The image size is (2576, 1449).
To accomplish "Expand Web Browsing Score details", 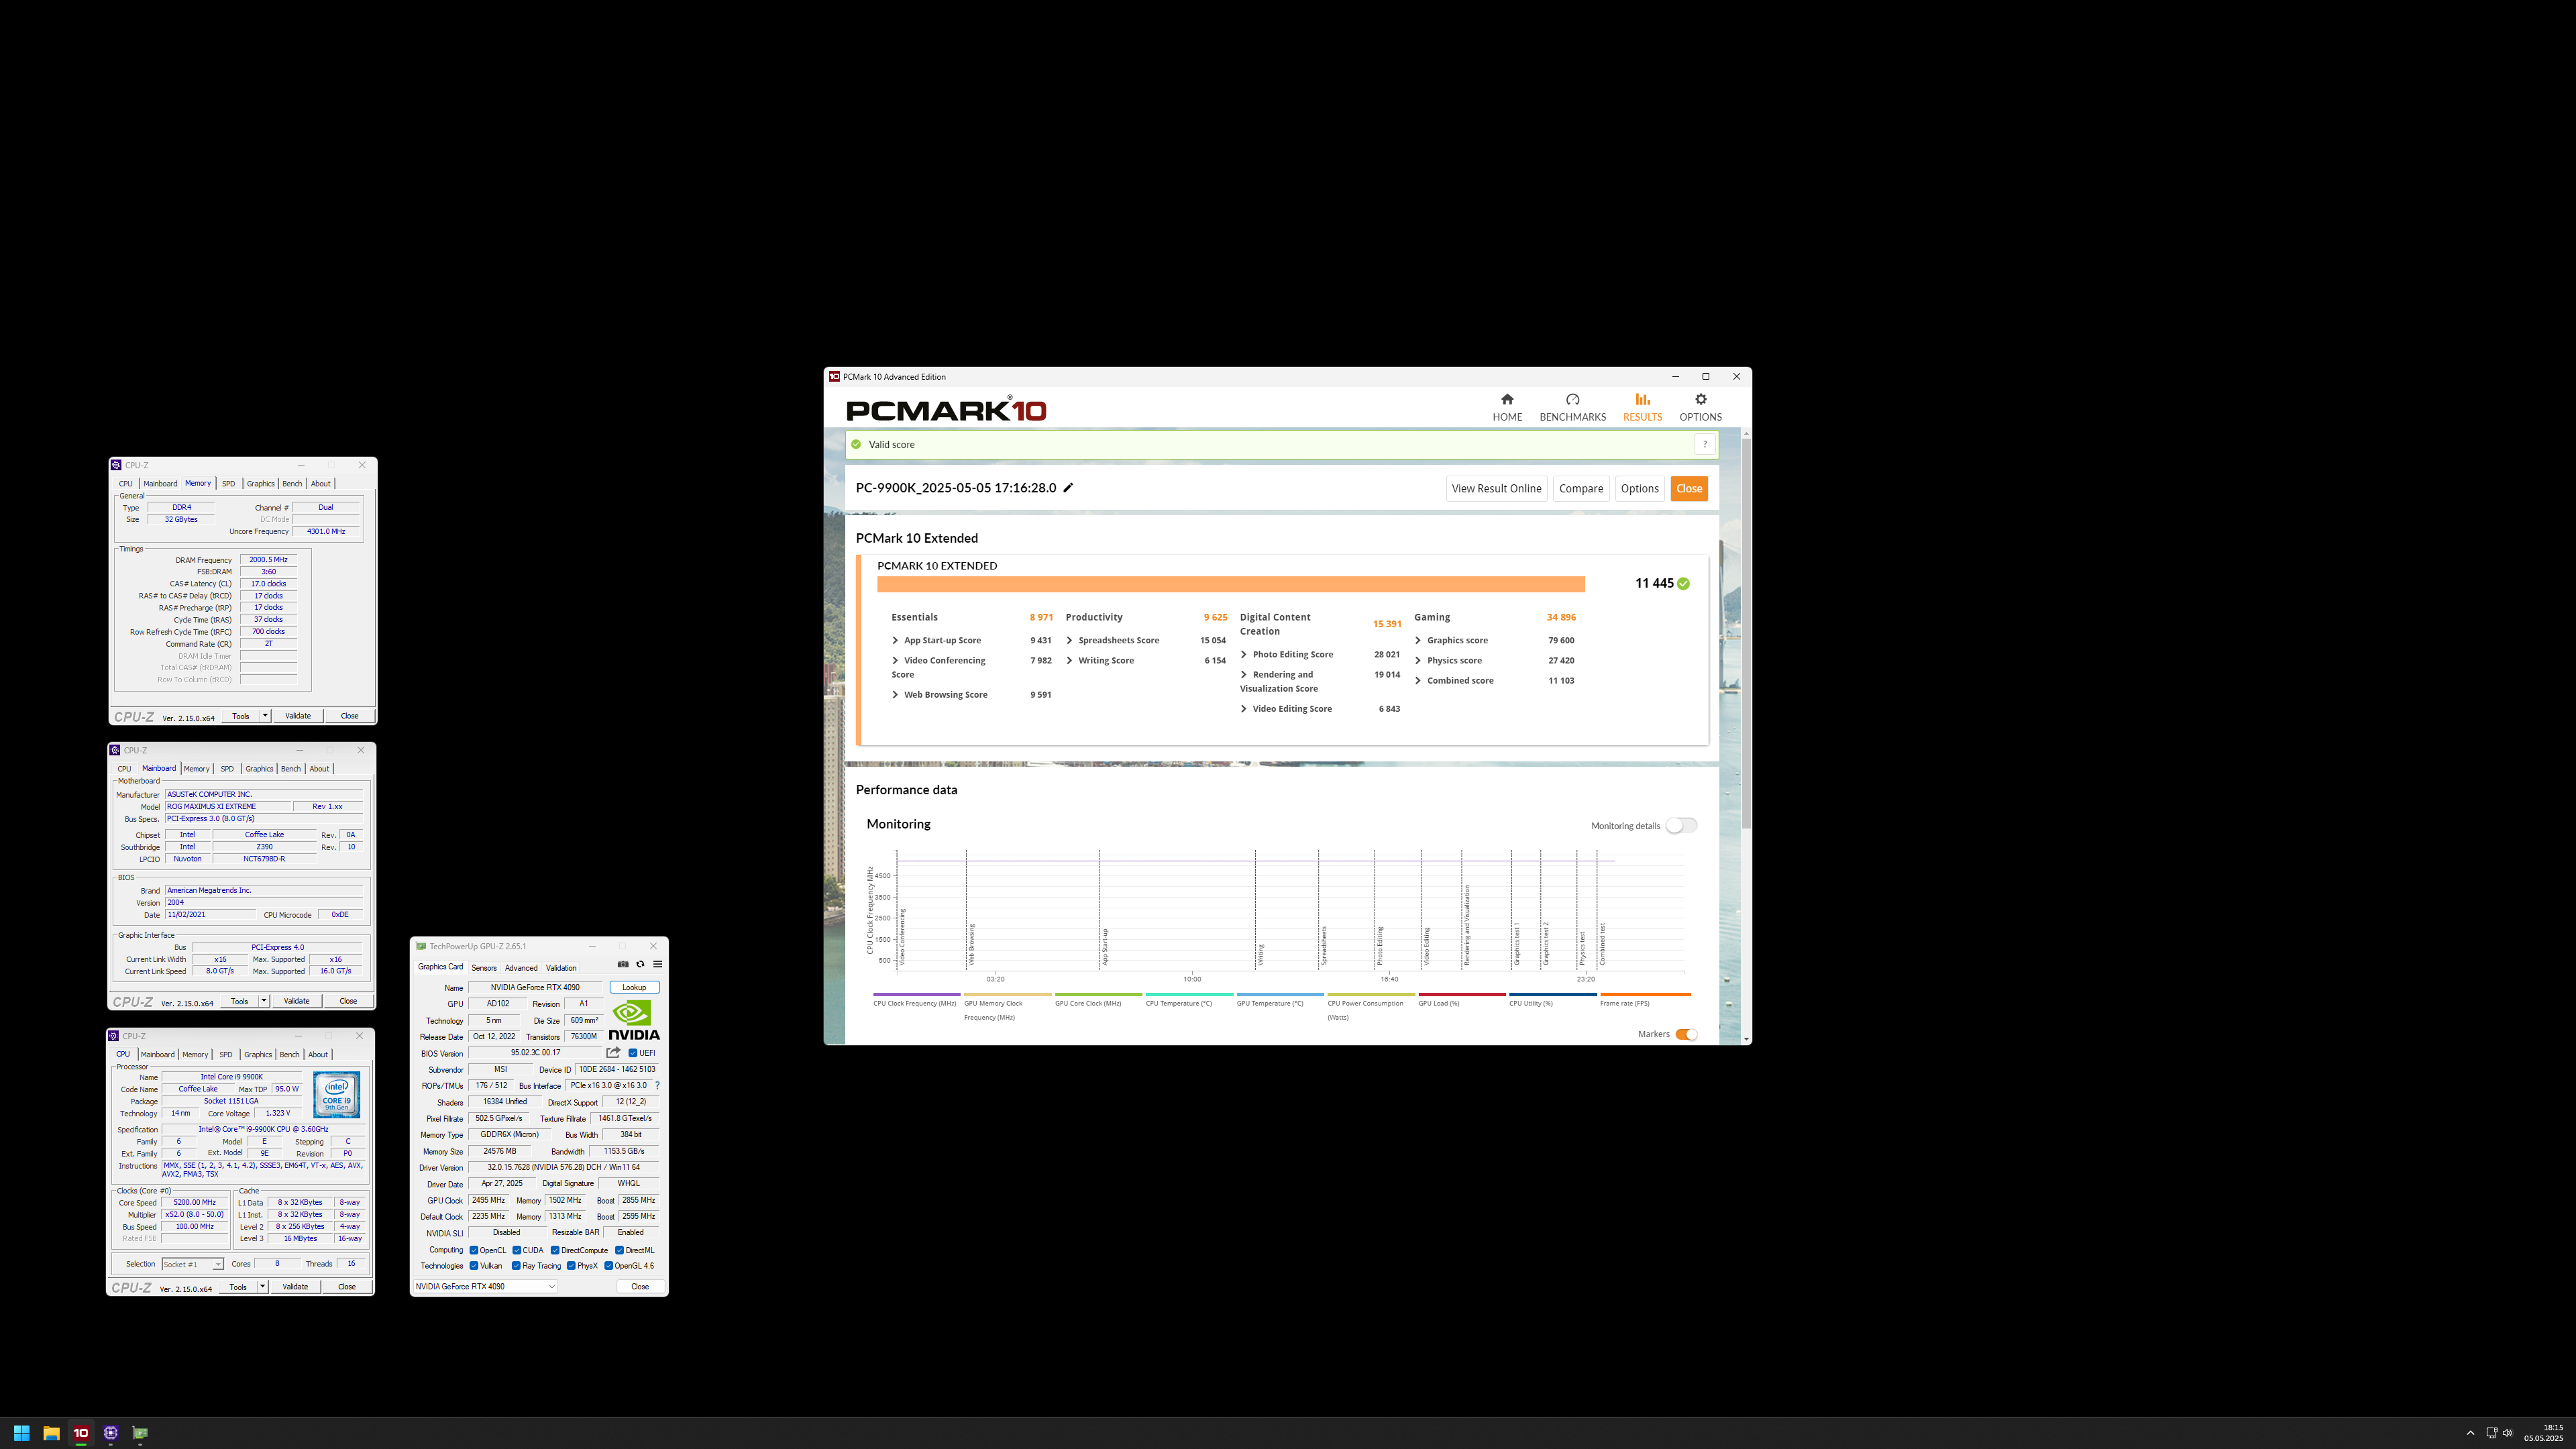I will tap(895, 694).
